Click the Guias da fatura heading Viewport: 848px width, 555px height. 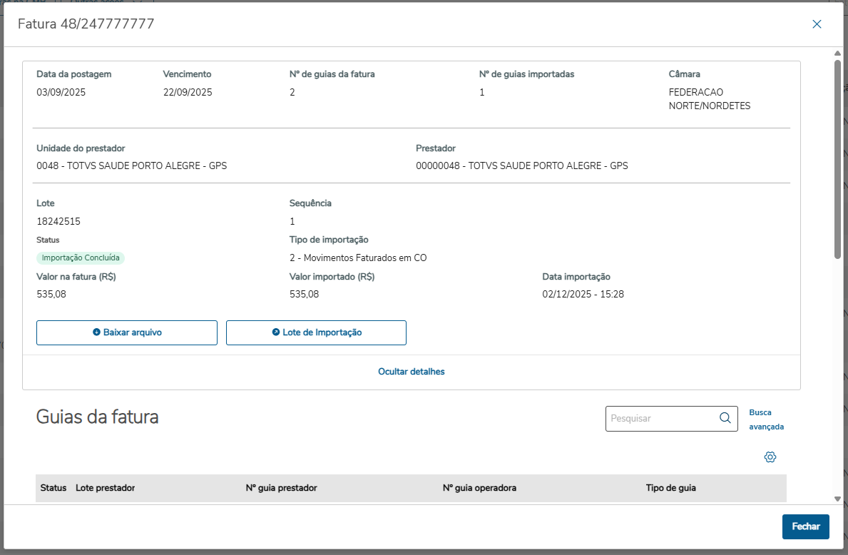pyautogui.click(x=98, y=417)
